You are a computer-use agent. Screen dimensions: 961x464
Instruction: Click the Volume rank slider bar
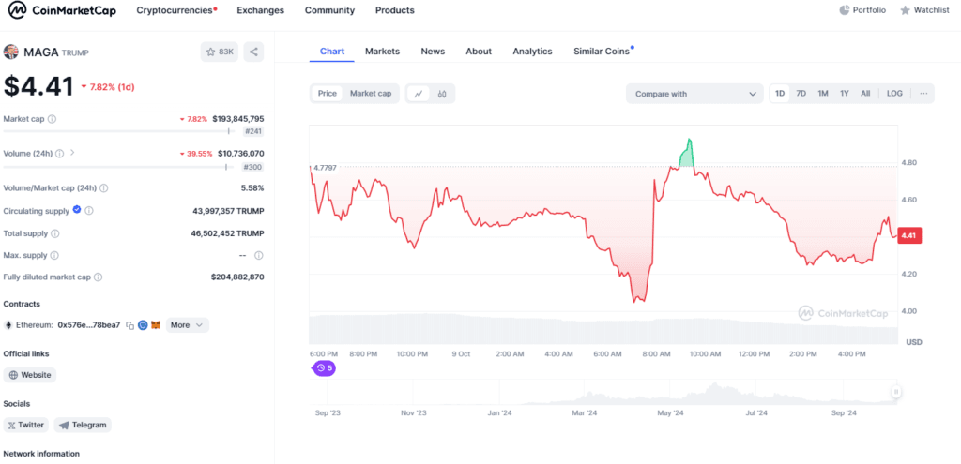point(119,167)
